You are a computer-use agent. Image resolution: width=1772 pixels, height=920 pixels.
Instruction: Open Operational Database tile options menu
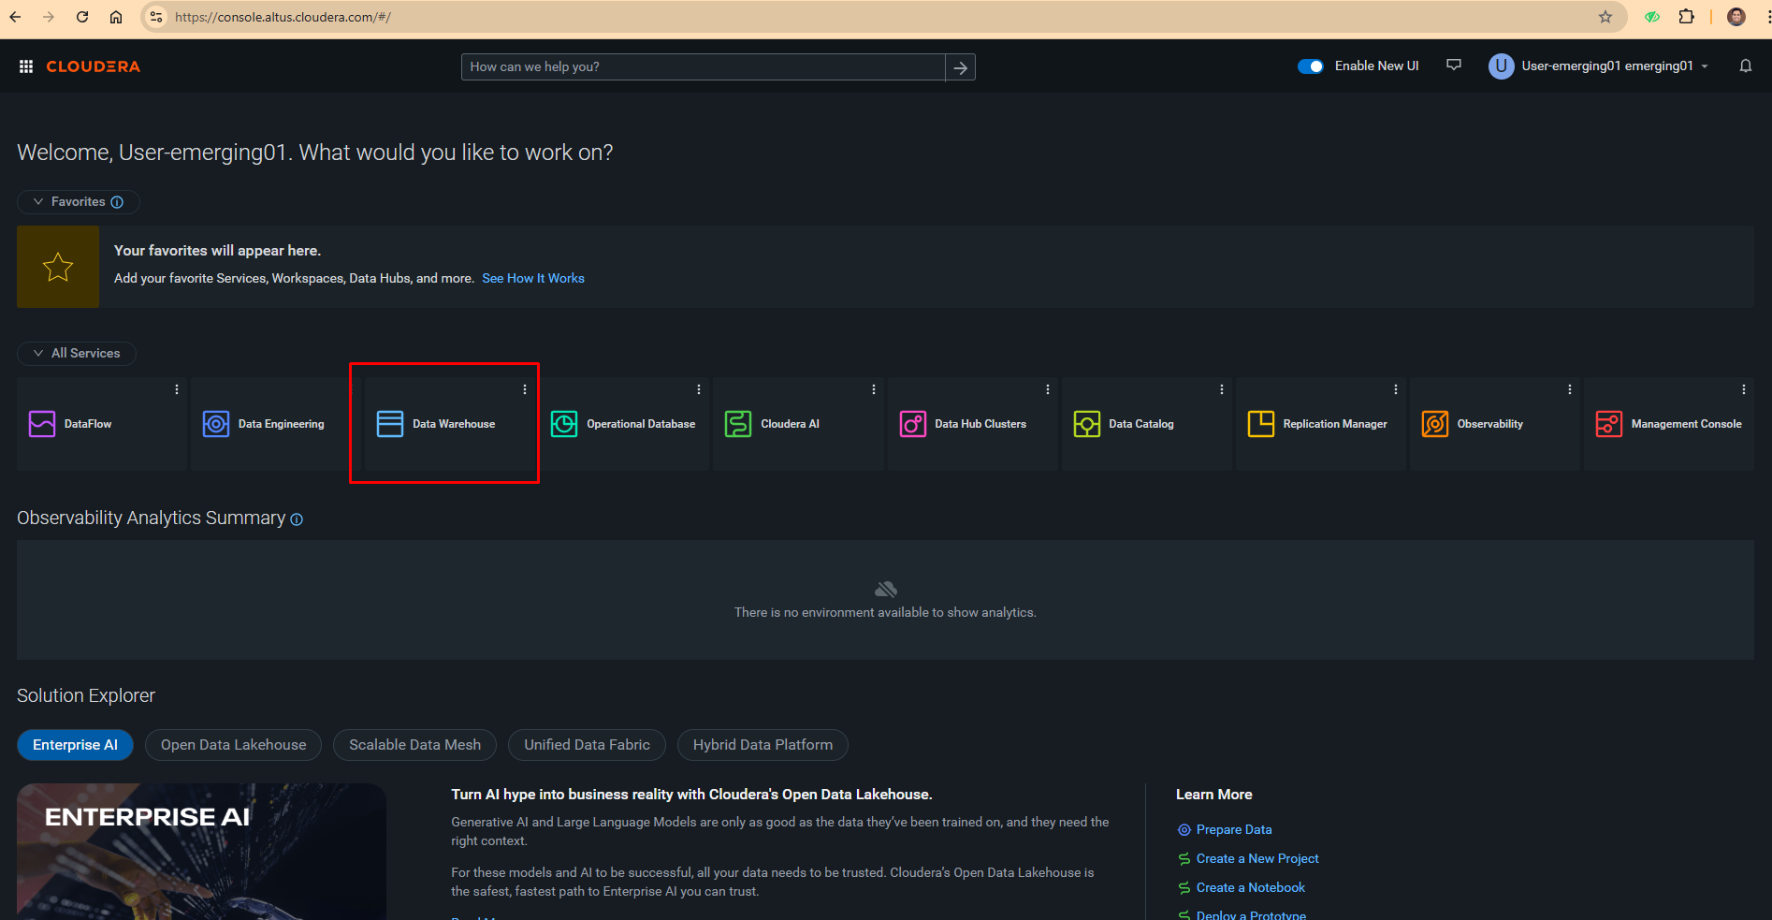[x=699, y=389]
